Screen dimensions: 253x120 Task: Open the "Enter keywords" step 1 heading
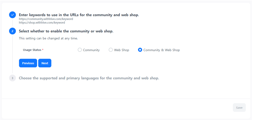click(x=79, y=15)
